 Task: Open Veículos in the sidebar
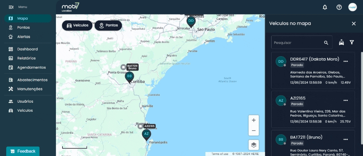click(28, 110)
